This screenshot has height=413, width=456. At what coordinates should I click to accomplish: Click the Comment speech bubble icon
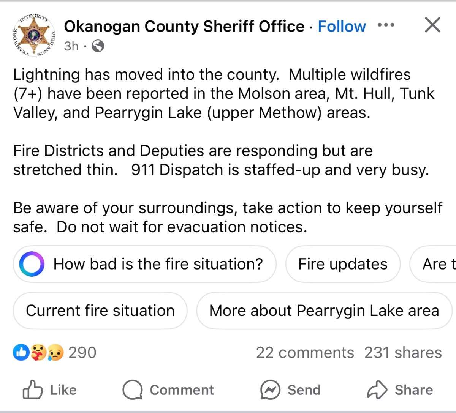coord(133,390)
